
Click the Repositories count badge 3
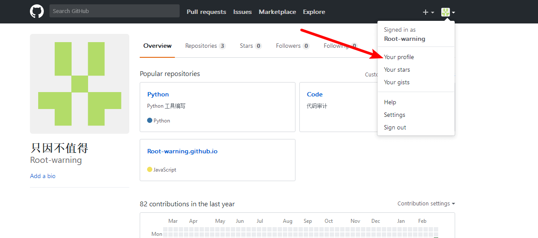point(222,46)
